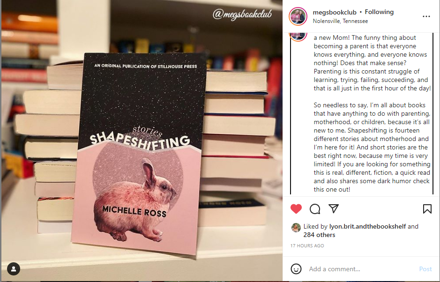Image resolution: width=440 pixels, height=282 pixels.
Task: Unlike the post with the red heart
Action: point(296,209)
